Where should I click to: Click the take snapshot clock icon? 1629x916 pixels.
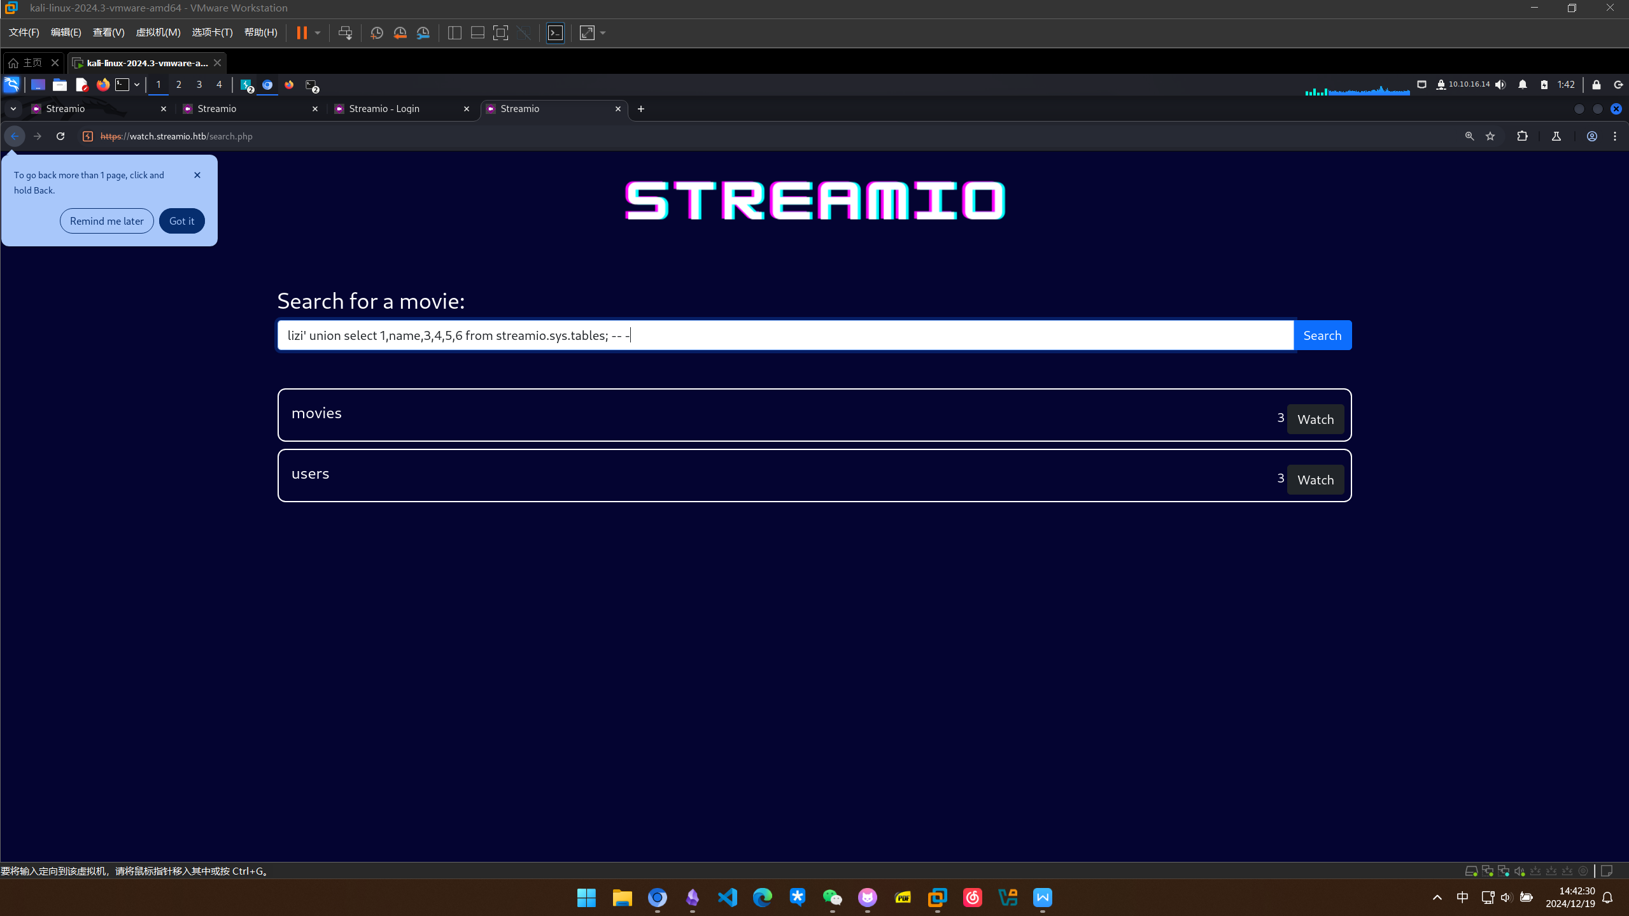click(376, 33)
